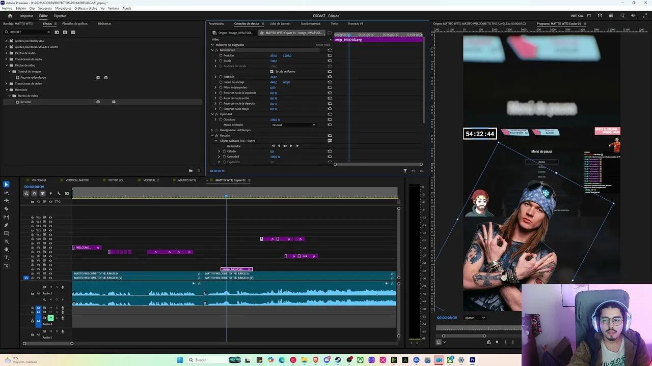Toggle the Rotación stopwatch animation
The width and height of the screenshot is (652, 366).
221,77
